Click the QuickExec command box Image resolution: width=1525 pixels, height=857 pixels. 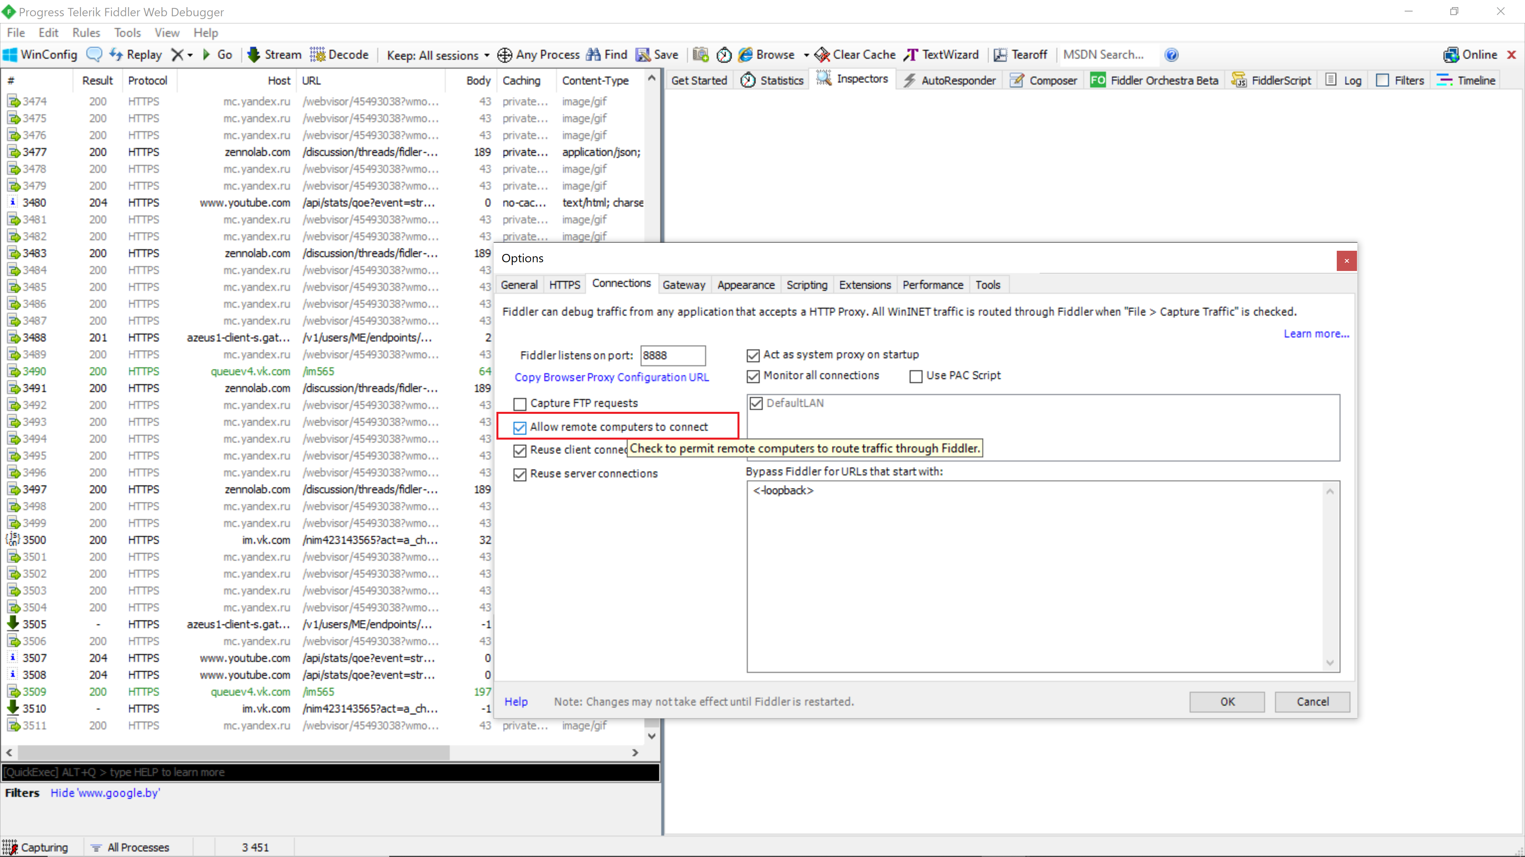[331, 772]
